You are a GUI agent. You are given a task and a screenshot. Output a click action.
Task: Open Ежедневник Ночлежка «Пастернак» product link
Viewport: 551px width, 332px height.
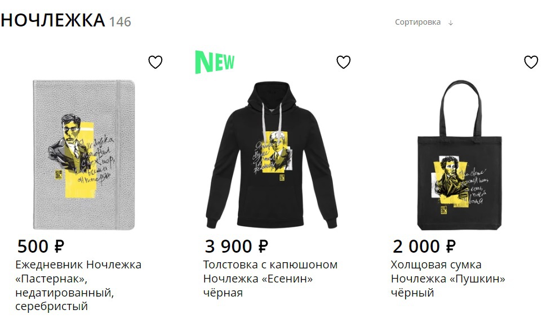78,285
